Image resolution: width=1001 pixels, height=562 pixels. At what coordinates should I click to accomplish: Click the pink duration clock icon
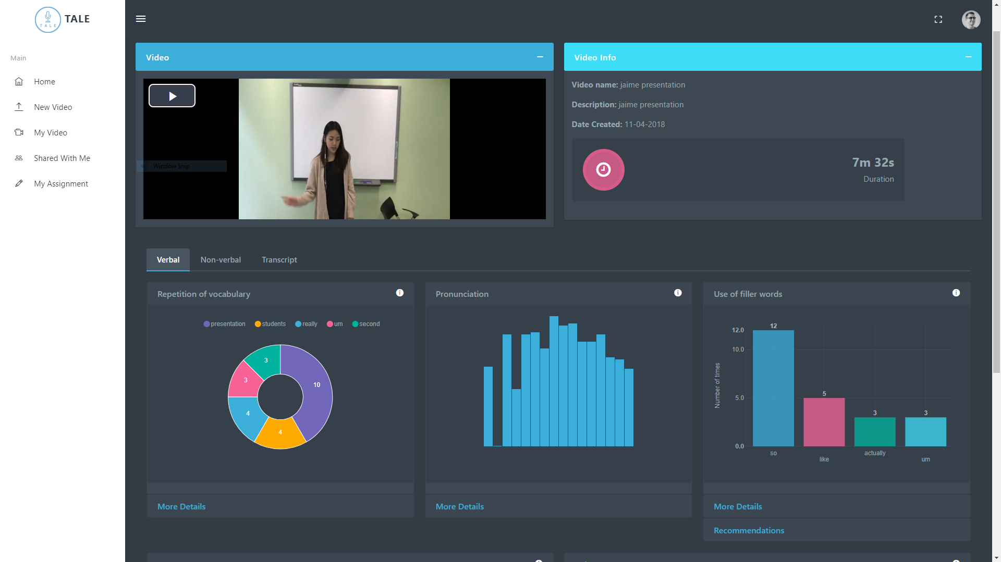point(603,170)
